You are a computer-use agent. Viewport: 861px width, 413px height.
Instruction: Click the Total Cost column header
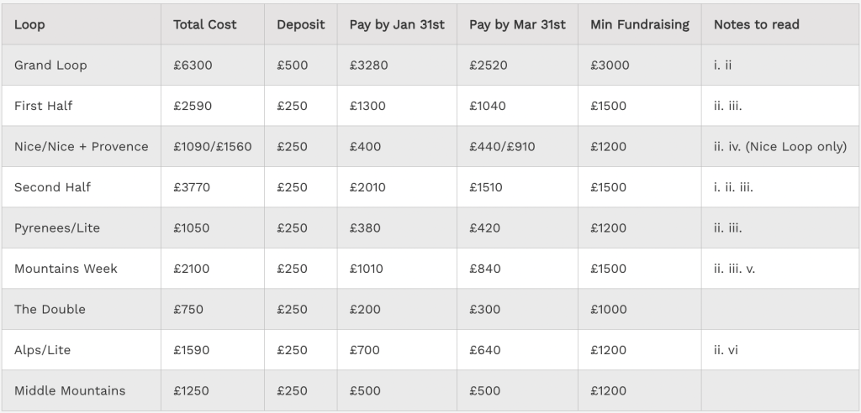pyautogui.click(x=203, y=24)
